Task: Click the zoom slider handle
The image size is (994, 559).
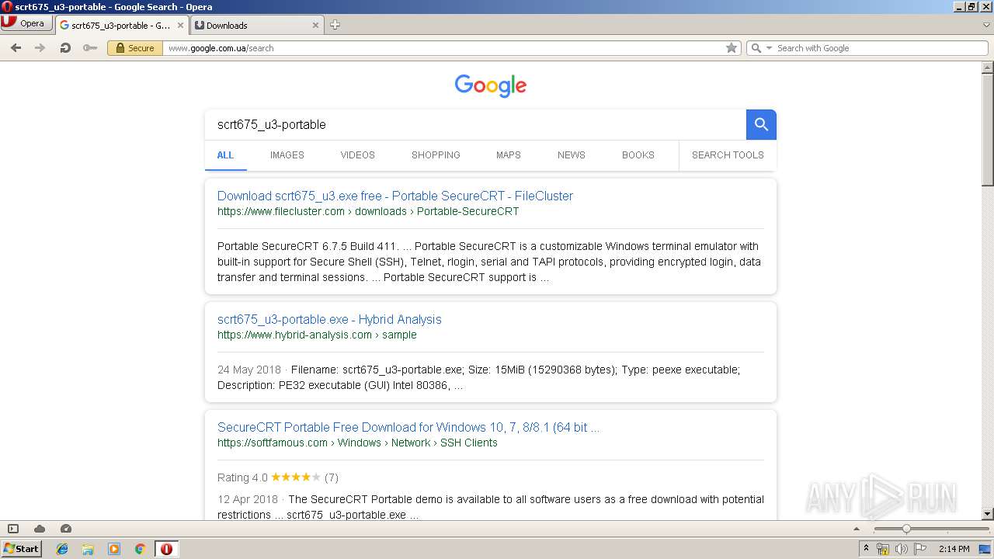Action: pos(906,529)
